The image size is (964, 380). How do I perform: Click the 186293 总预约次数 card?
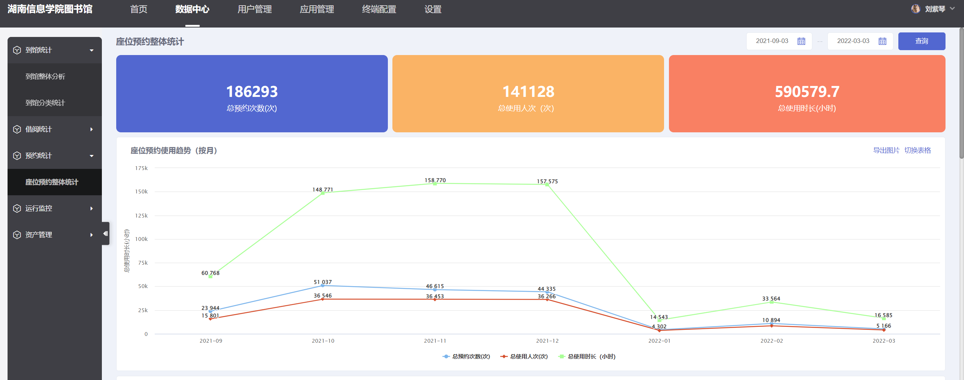252,93
